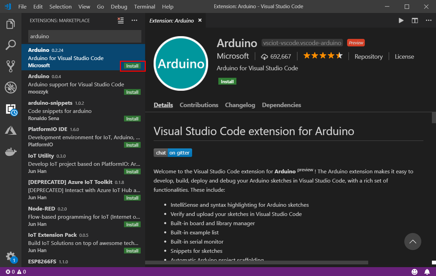Viewport: 436px width, 276px height.
Task: Click the vsciot-vscode.vscode-arduino identifier
Action: pos(302,43)
